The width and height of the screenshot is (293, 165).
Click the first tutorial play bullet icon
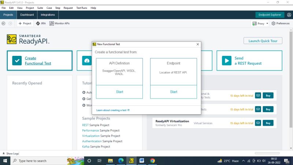click(84, 92)
